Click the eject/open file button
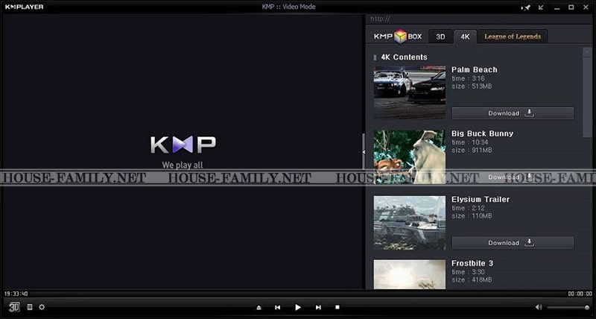 (x=259, y=307)
